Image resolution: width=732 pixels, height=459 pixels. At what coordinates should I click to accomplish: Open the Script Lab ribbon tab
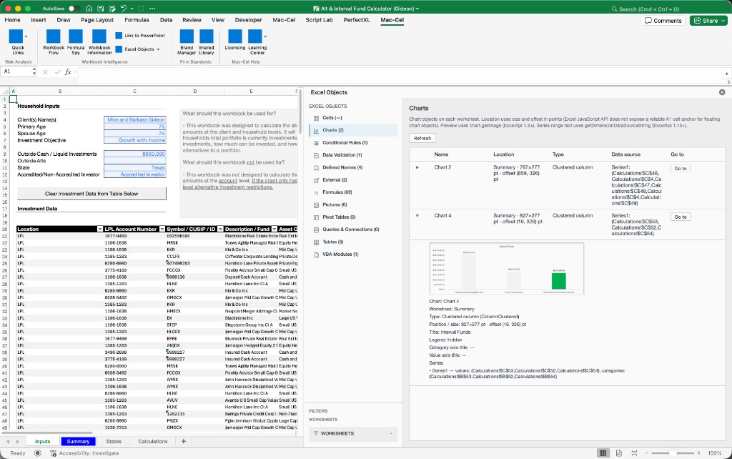tap(320, 20)
